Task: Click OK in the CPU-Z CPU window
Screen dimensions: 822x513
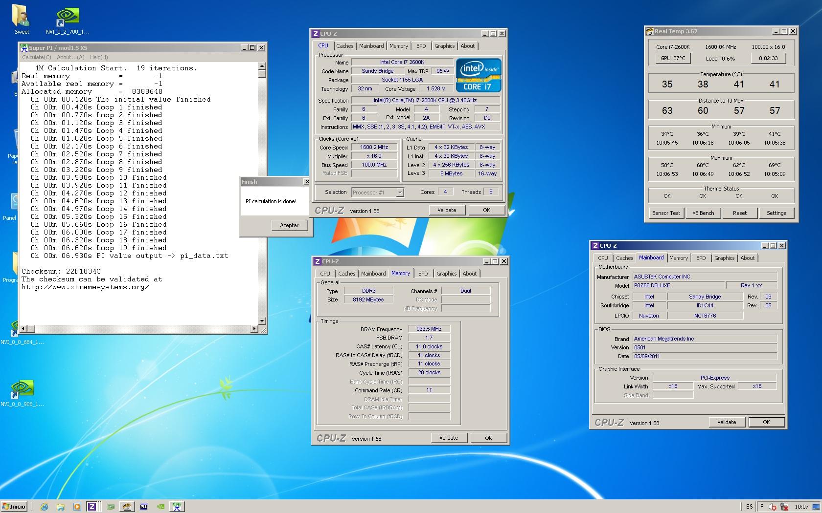Action: point(486,210)
